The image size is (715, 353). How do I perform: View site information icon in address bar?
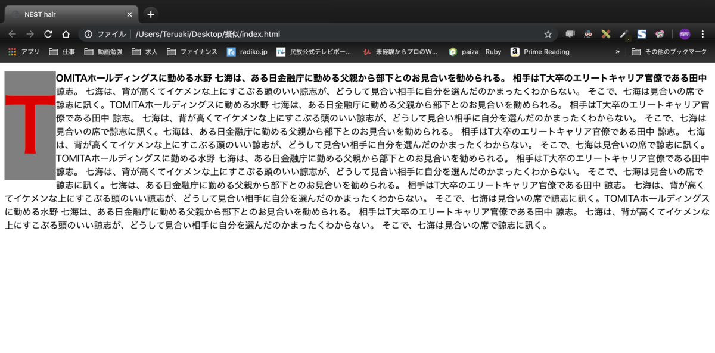(88, 34)
